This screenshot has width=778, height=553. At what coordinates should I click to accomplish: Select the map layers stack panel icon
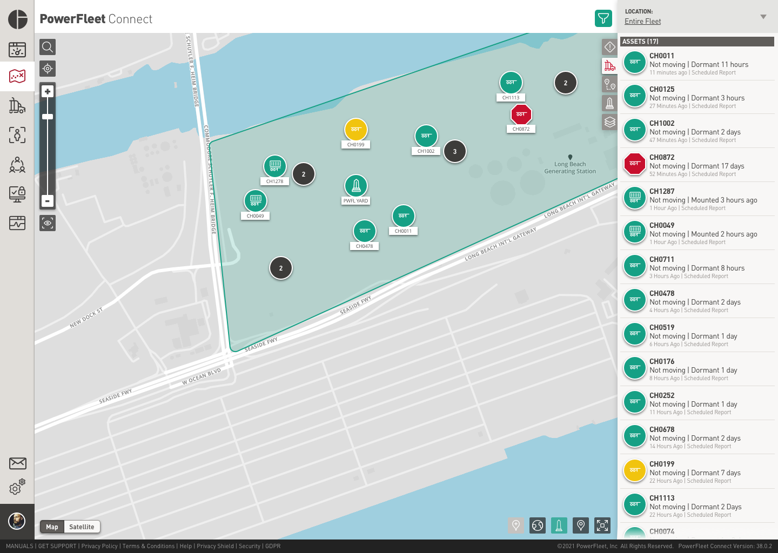(610, 122)
